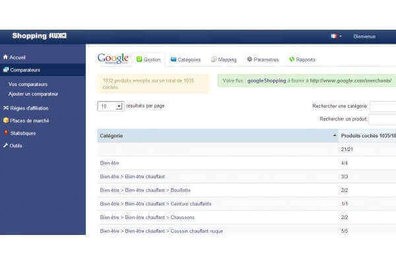The width and height of the screenshot is (396, 264).
Task: Switch to the Gestion tab
Action: pos(148,59)
